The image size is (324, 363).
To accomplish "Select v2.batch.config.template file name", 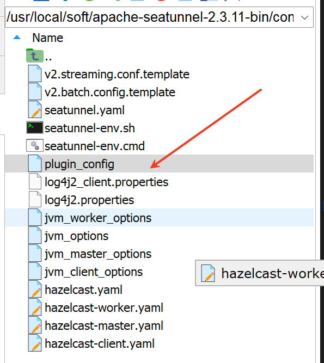I will coord(110,93).
